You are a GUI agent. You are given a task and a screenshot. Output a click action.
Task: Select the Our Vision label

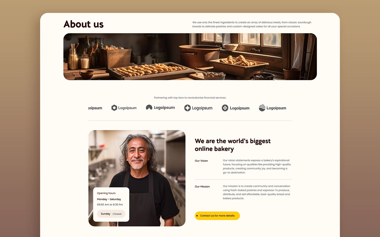[201, 161]
